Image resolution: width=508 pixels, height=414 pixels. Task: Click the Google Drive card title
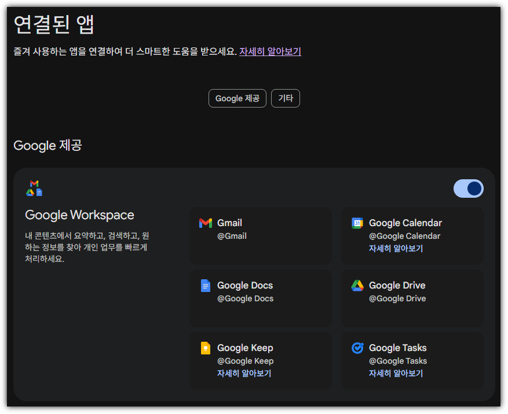click(x=397, y=285)
